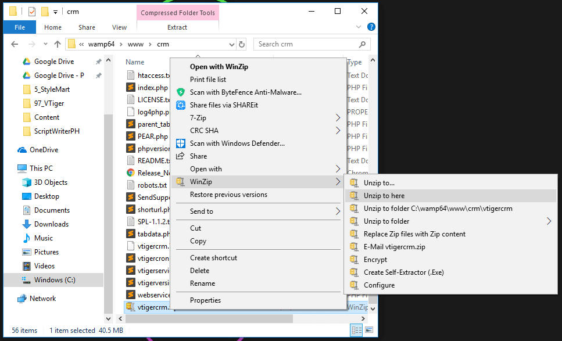Click the search magnifier in Search crm box
Screen dimensions: 562x341
click(363, 44)
